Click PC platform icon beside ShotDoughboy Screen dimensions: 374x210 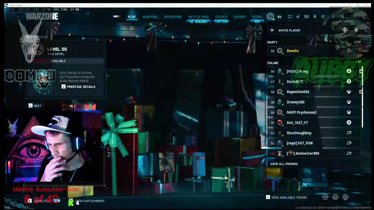click(349, 133)
